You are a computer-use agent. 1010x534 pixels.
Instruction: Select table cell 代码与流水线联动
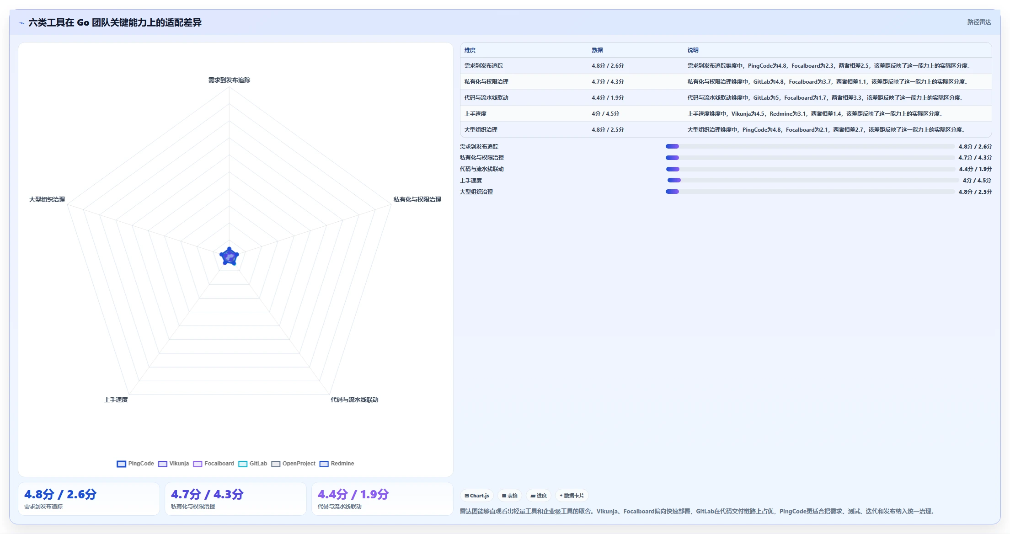coord(486,98)
